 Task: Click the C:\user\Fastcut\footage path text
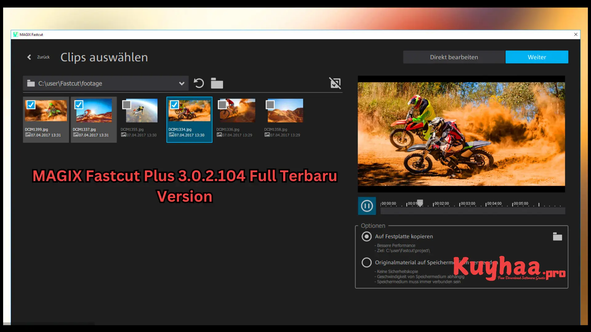[x=70, y=84]
